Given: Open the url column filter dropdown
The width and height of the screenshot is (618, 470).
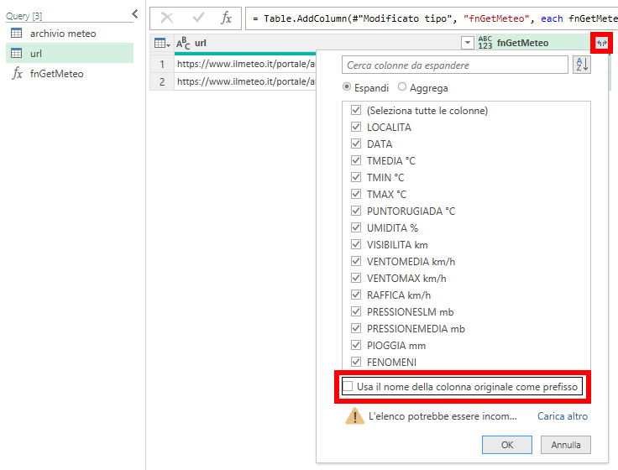Looking at the screenshot, I should coord(468,43).
